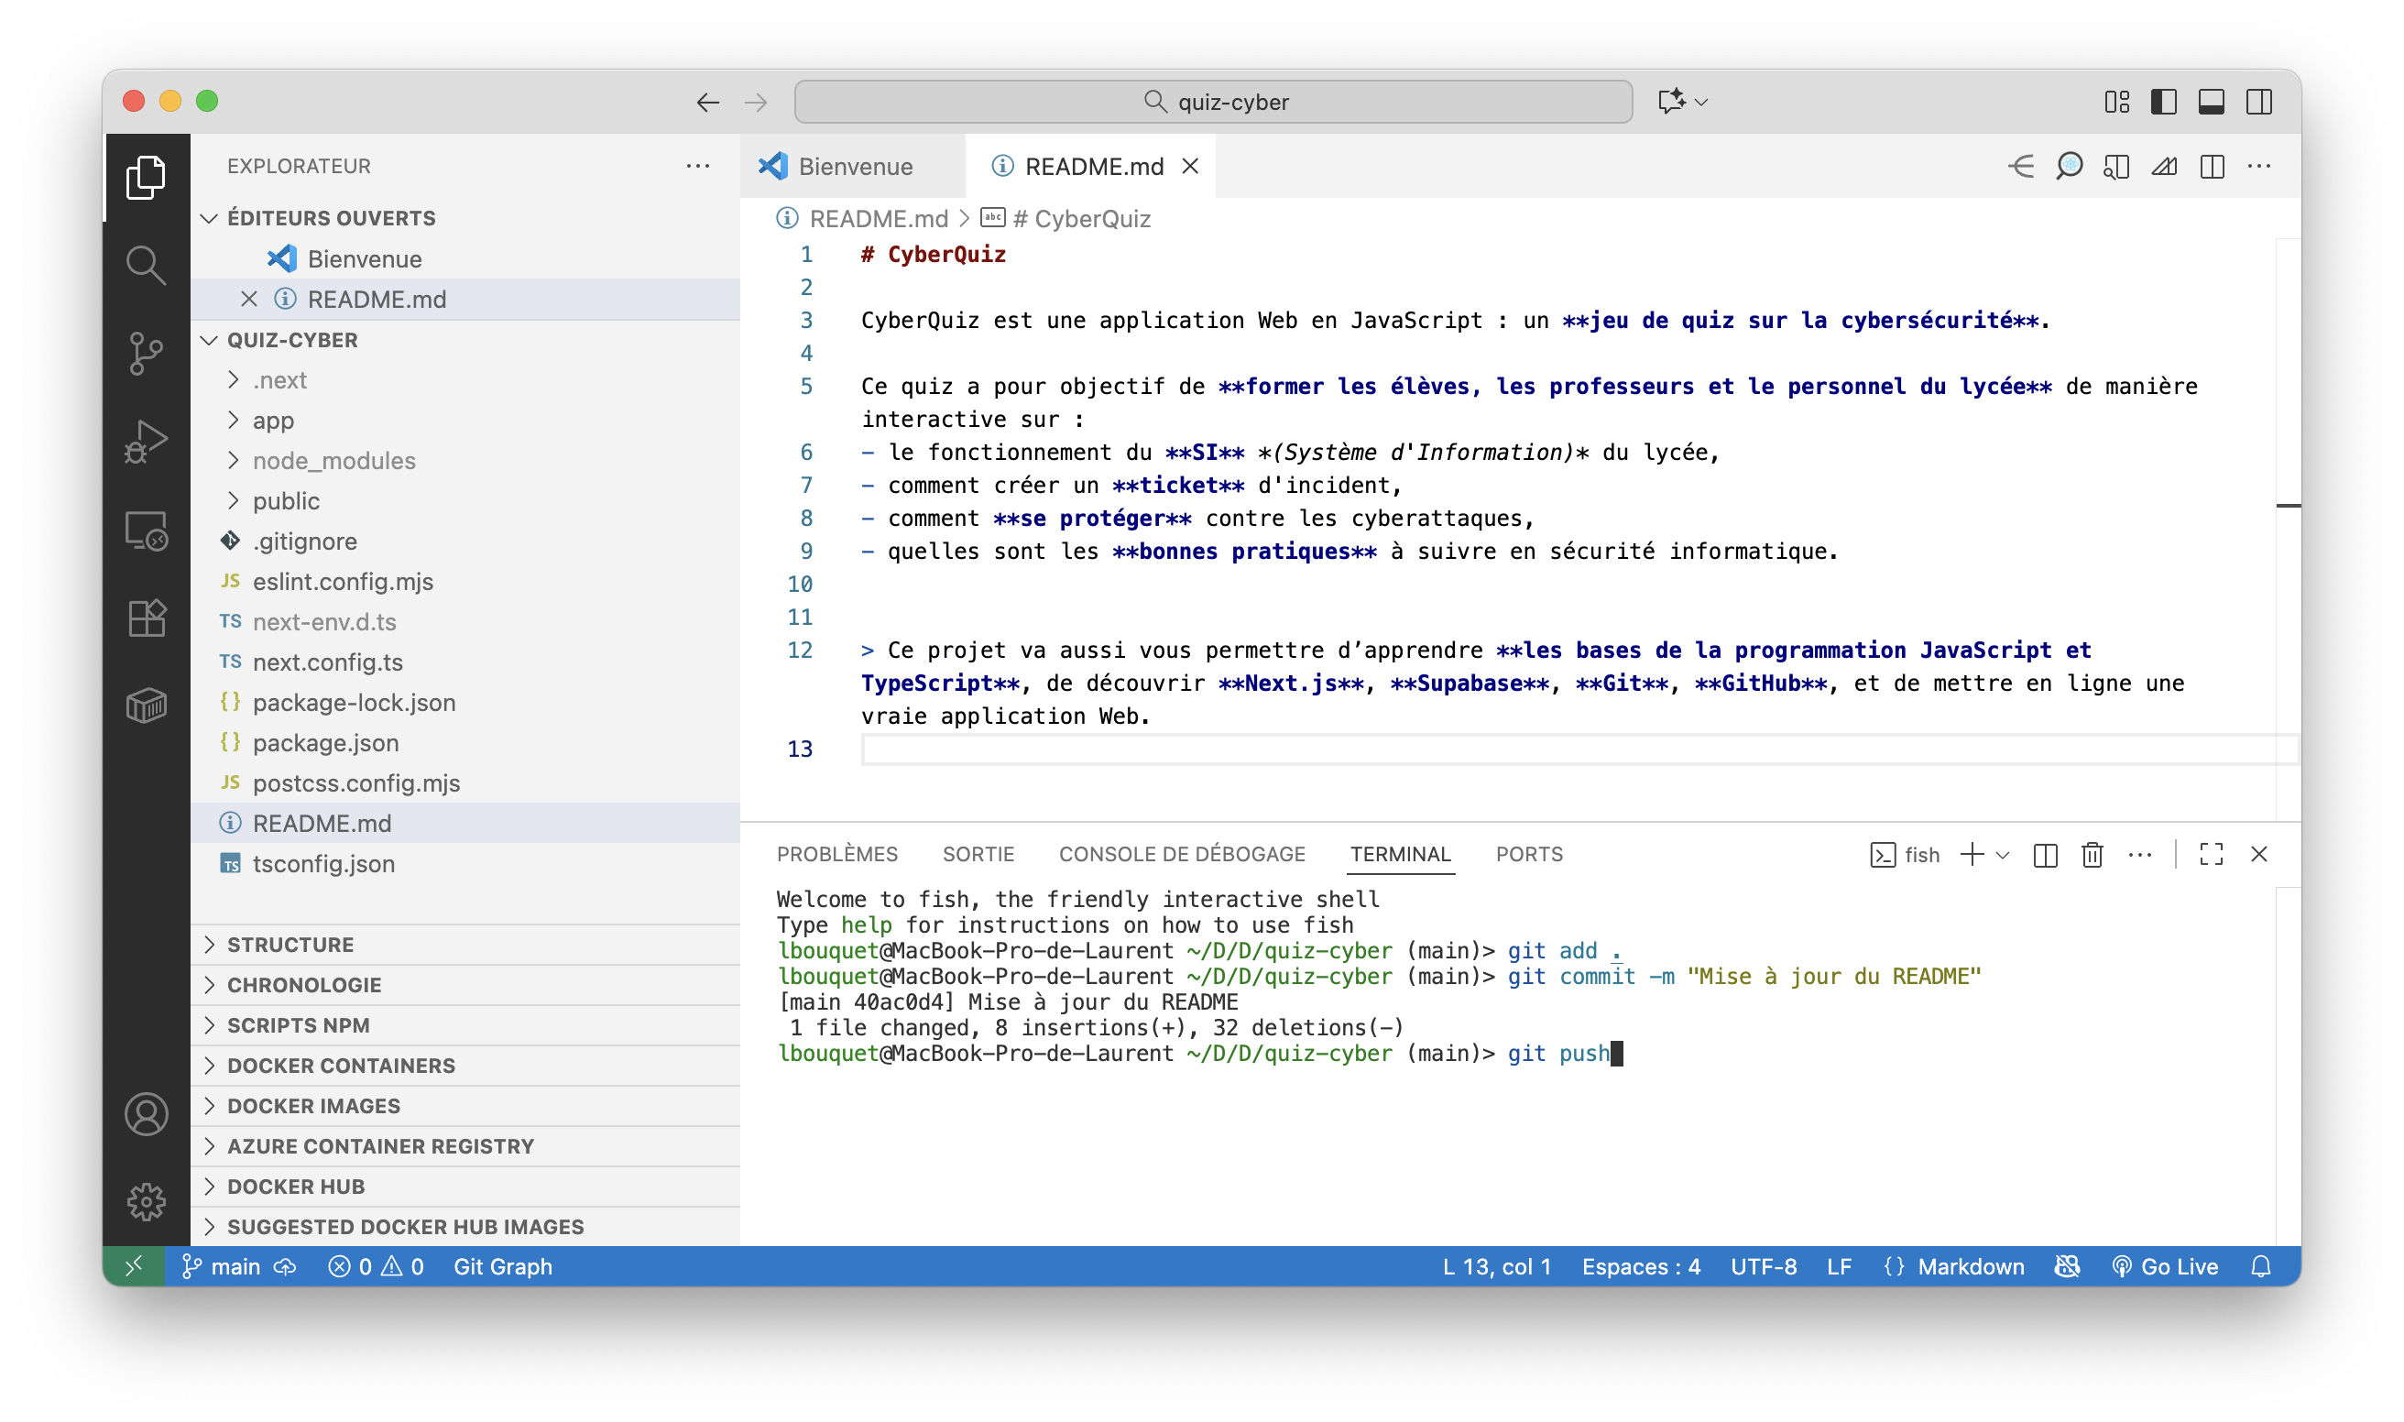Kill terminal with the trash icon
2404x1422 pixels.
(x=2092, y=854)
